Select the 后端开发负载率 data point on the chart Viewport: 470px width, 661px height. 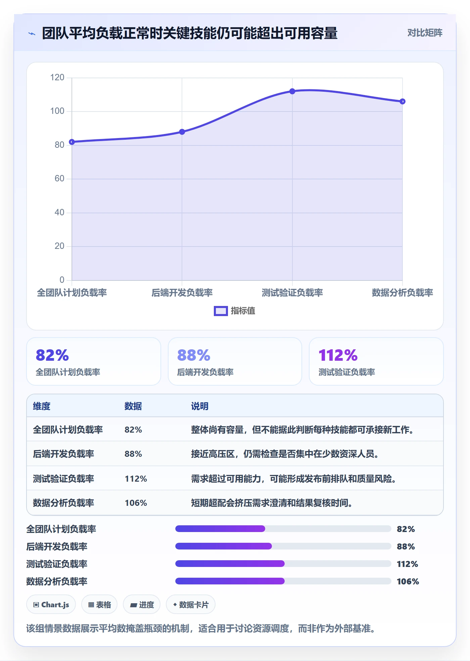[x=182, y=132]
